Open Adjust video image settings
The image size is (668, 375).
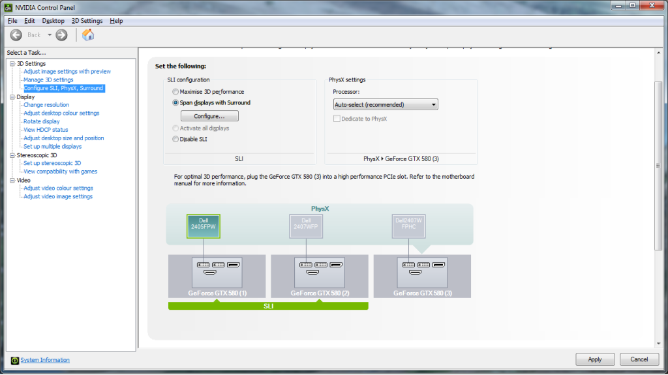tap(58, 197)
